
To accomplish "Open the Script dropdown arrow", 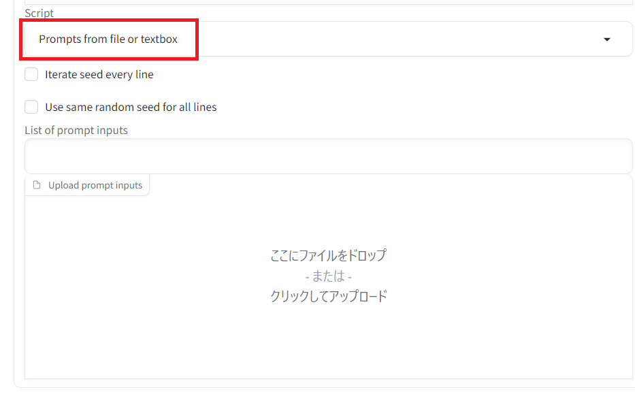I will pyautogui.click(x=606, y=39).
